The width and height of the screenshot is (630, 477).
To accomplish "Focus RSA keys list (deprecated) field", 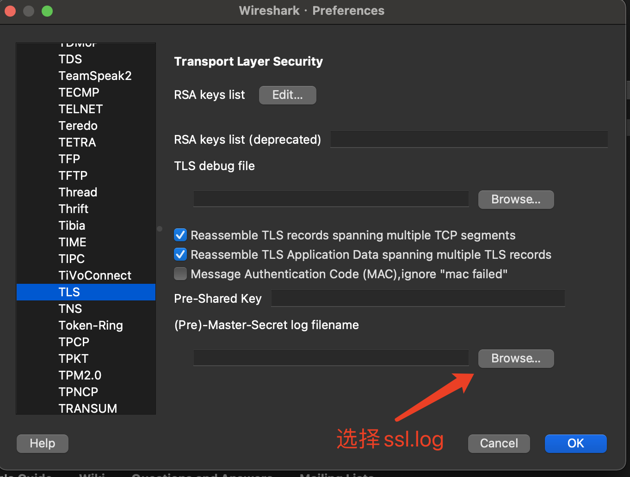I will (x=469, y=139).
